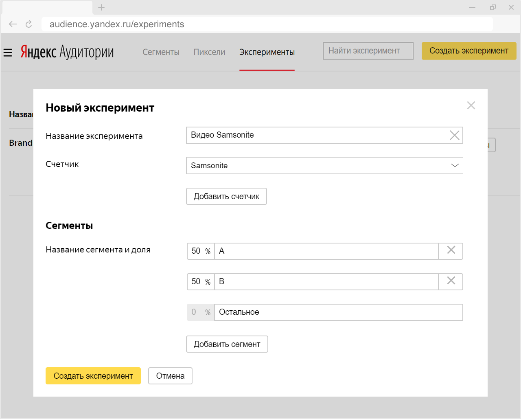Minimize the browser window
This screenshot has width=521, height=419.
point(472,7)
